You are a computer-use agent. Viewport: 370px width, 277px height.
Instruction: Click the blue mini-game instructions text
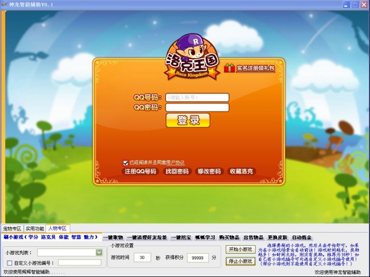point(308,255)
